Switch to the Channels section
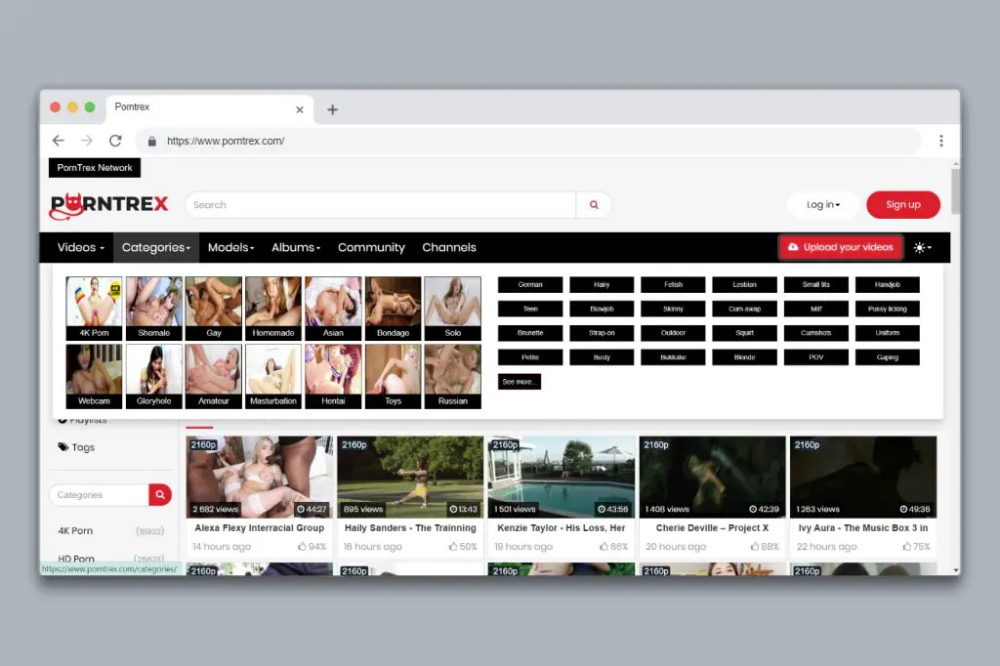Screen dimensions: 1000x666 tap(449, 247)
